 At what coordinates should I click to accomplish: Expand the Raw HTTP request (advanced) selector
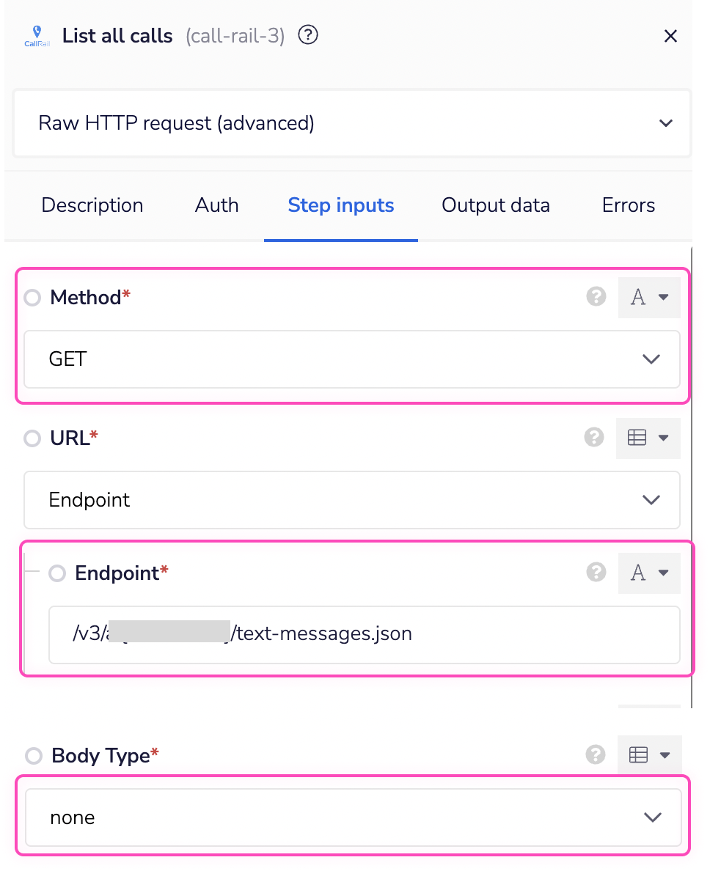pos(665,123)
